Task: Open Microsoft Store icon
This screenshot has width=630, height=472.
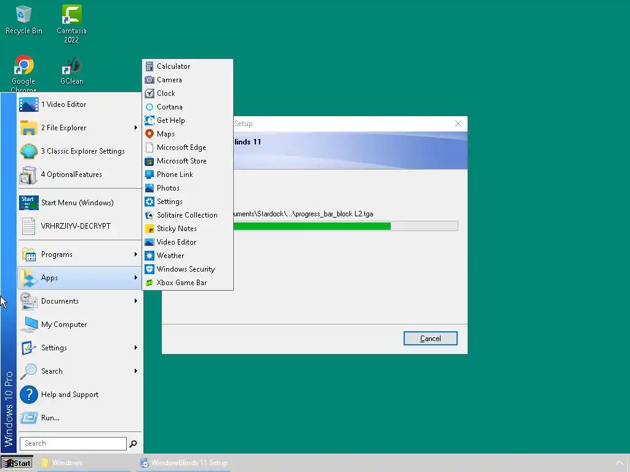Action: [150, 161]
